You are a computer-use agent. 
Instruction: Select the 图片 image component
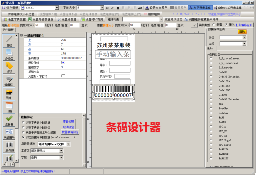click(x=9, y=94)
